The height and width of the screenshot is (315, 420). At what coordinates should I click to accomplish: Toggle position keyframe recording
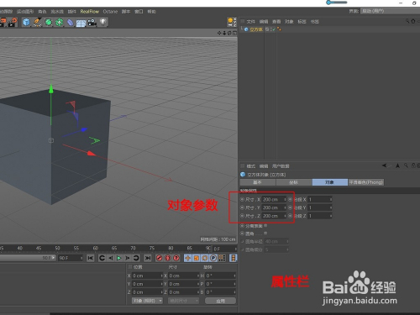point(187,258)
